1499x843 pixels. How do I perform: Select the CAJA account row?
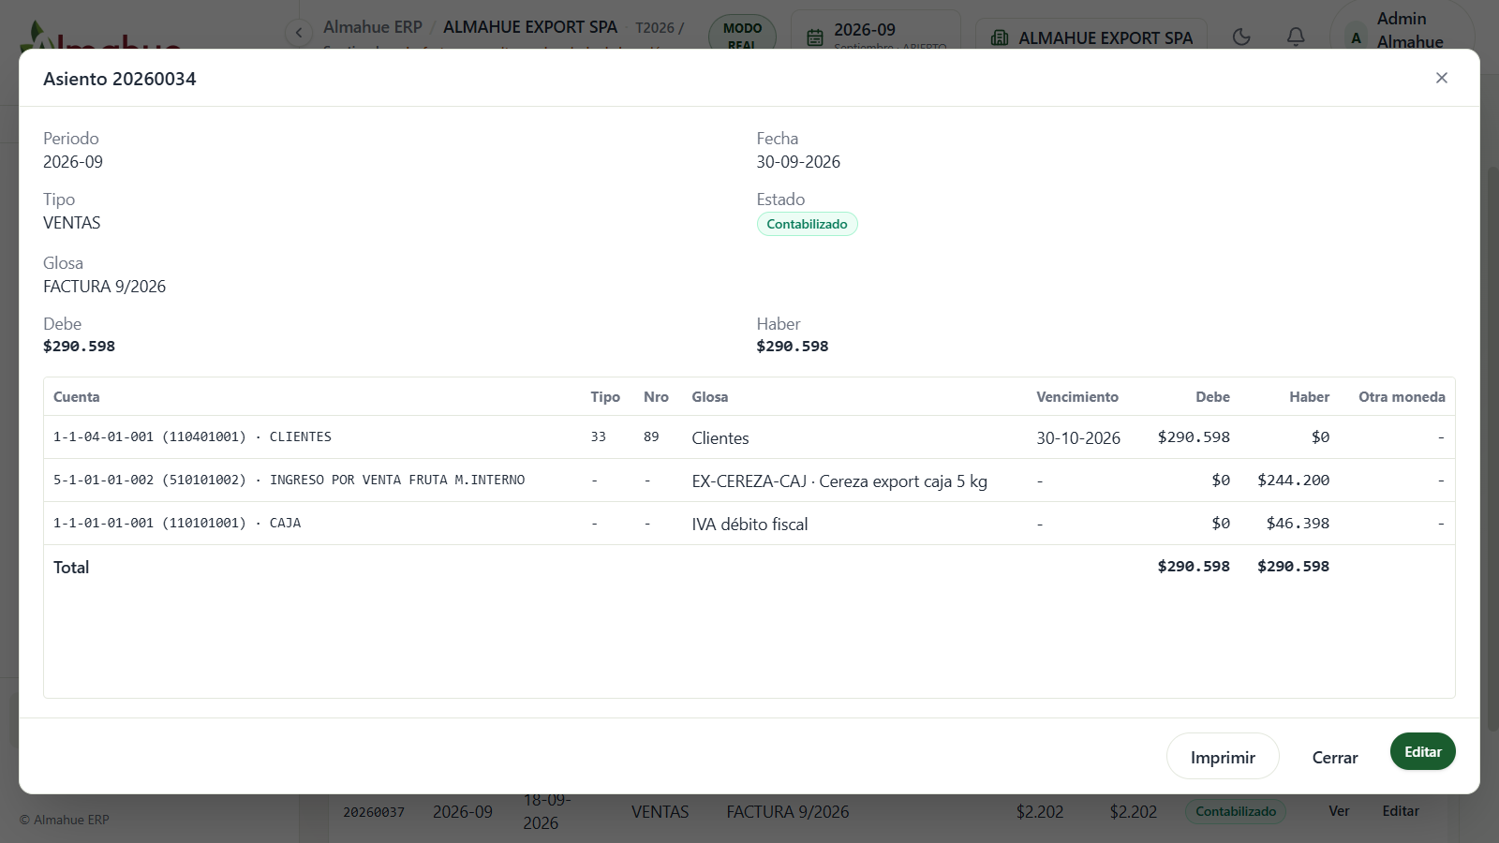pos(749,524)
